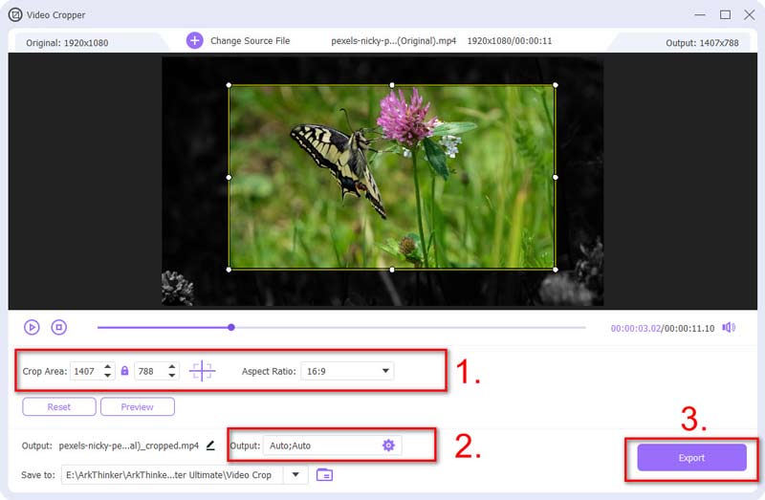Maximize the Video Cropper window

pos(725,15)
